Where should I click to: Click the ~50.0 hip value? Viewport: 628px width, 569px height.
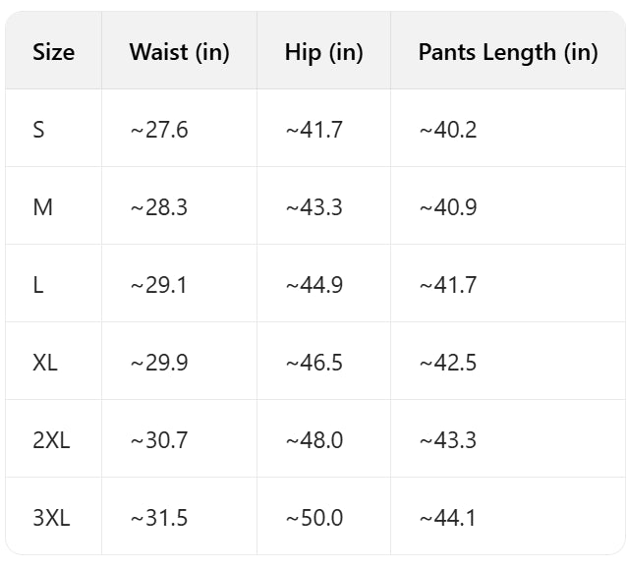pos(314,518)
